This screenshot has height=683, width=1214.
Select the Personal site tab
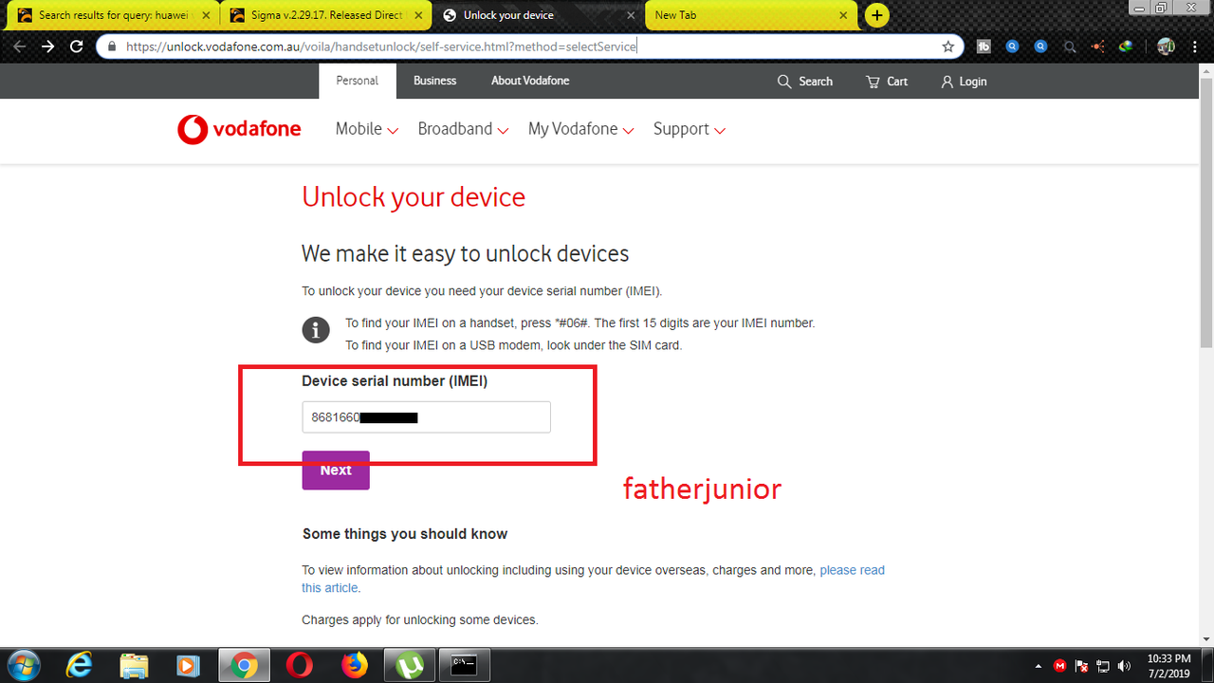pos(358,81)
